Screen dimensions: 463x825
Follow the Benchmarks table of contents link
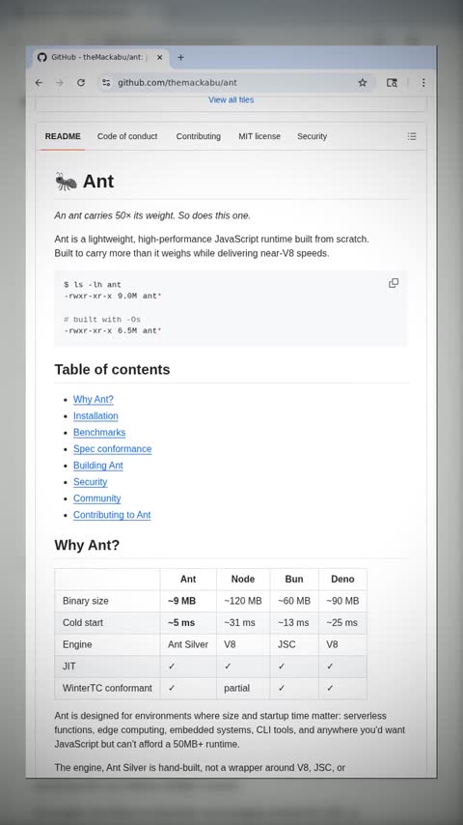coord(99,433)
